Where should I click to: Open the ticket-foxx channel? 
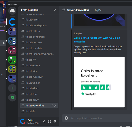[39, 94]
